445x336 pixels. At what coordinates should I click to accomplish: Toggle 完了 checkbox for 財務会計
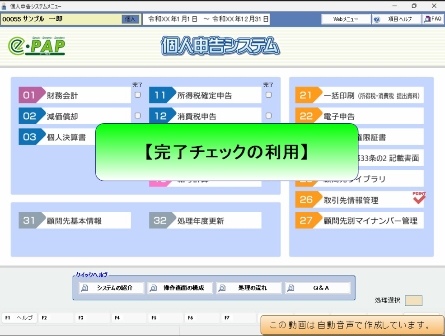(x=138, y=95)
